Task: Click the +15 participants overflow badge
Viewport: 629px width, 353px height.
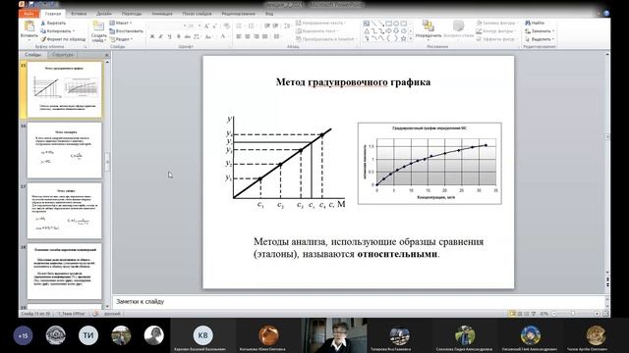Action: click(23, 335)
